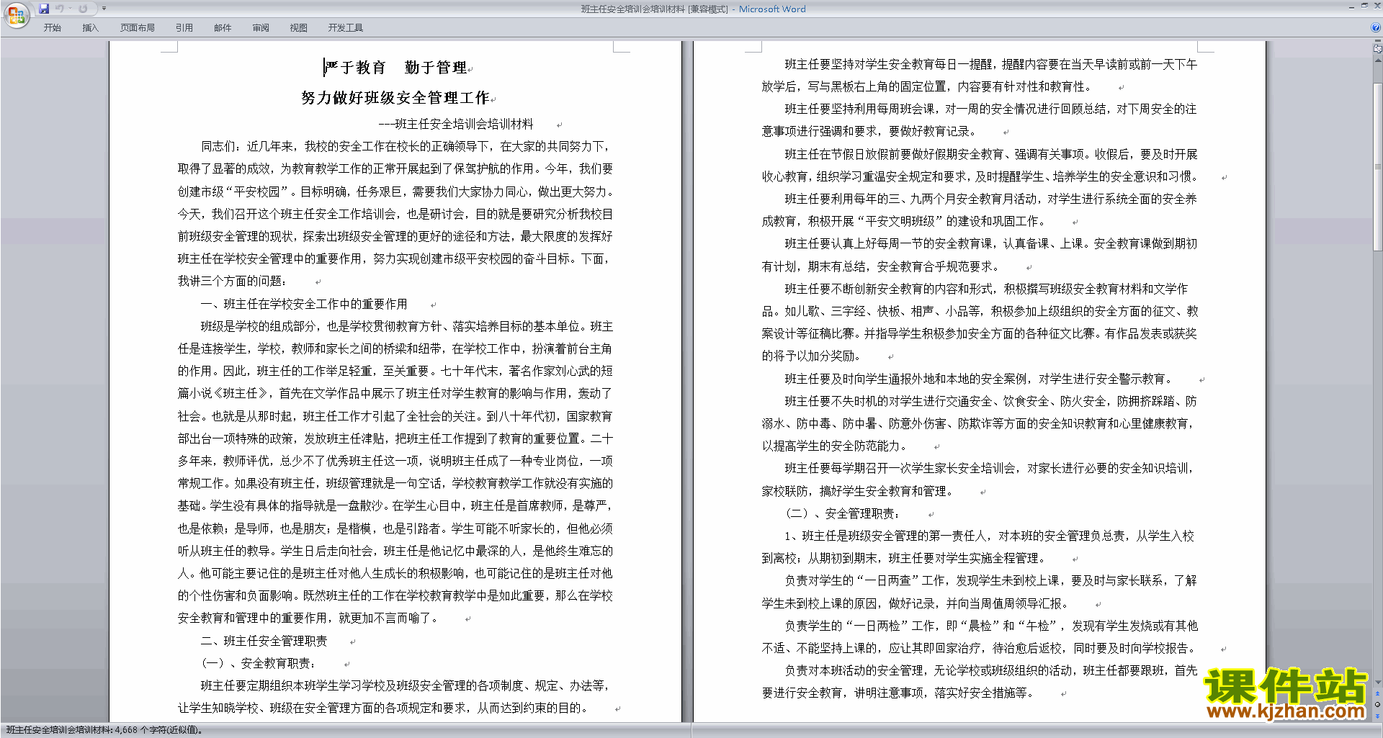
Task: Open the 引用 ribbon tab
Action: click(x=184, y=28)
